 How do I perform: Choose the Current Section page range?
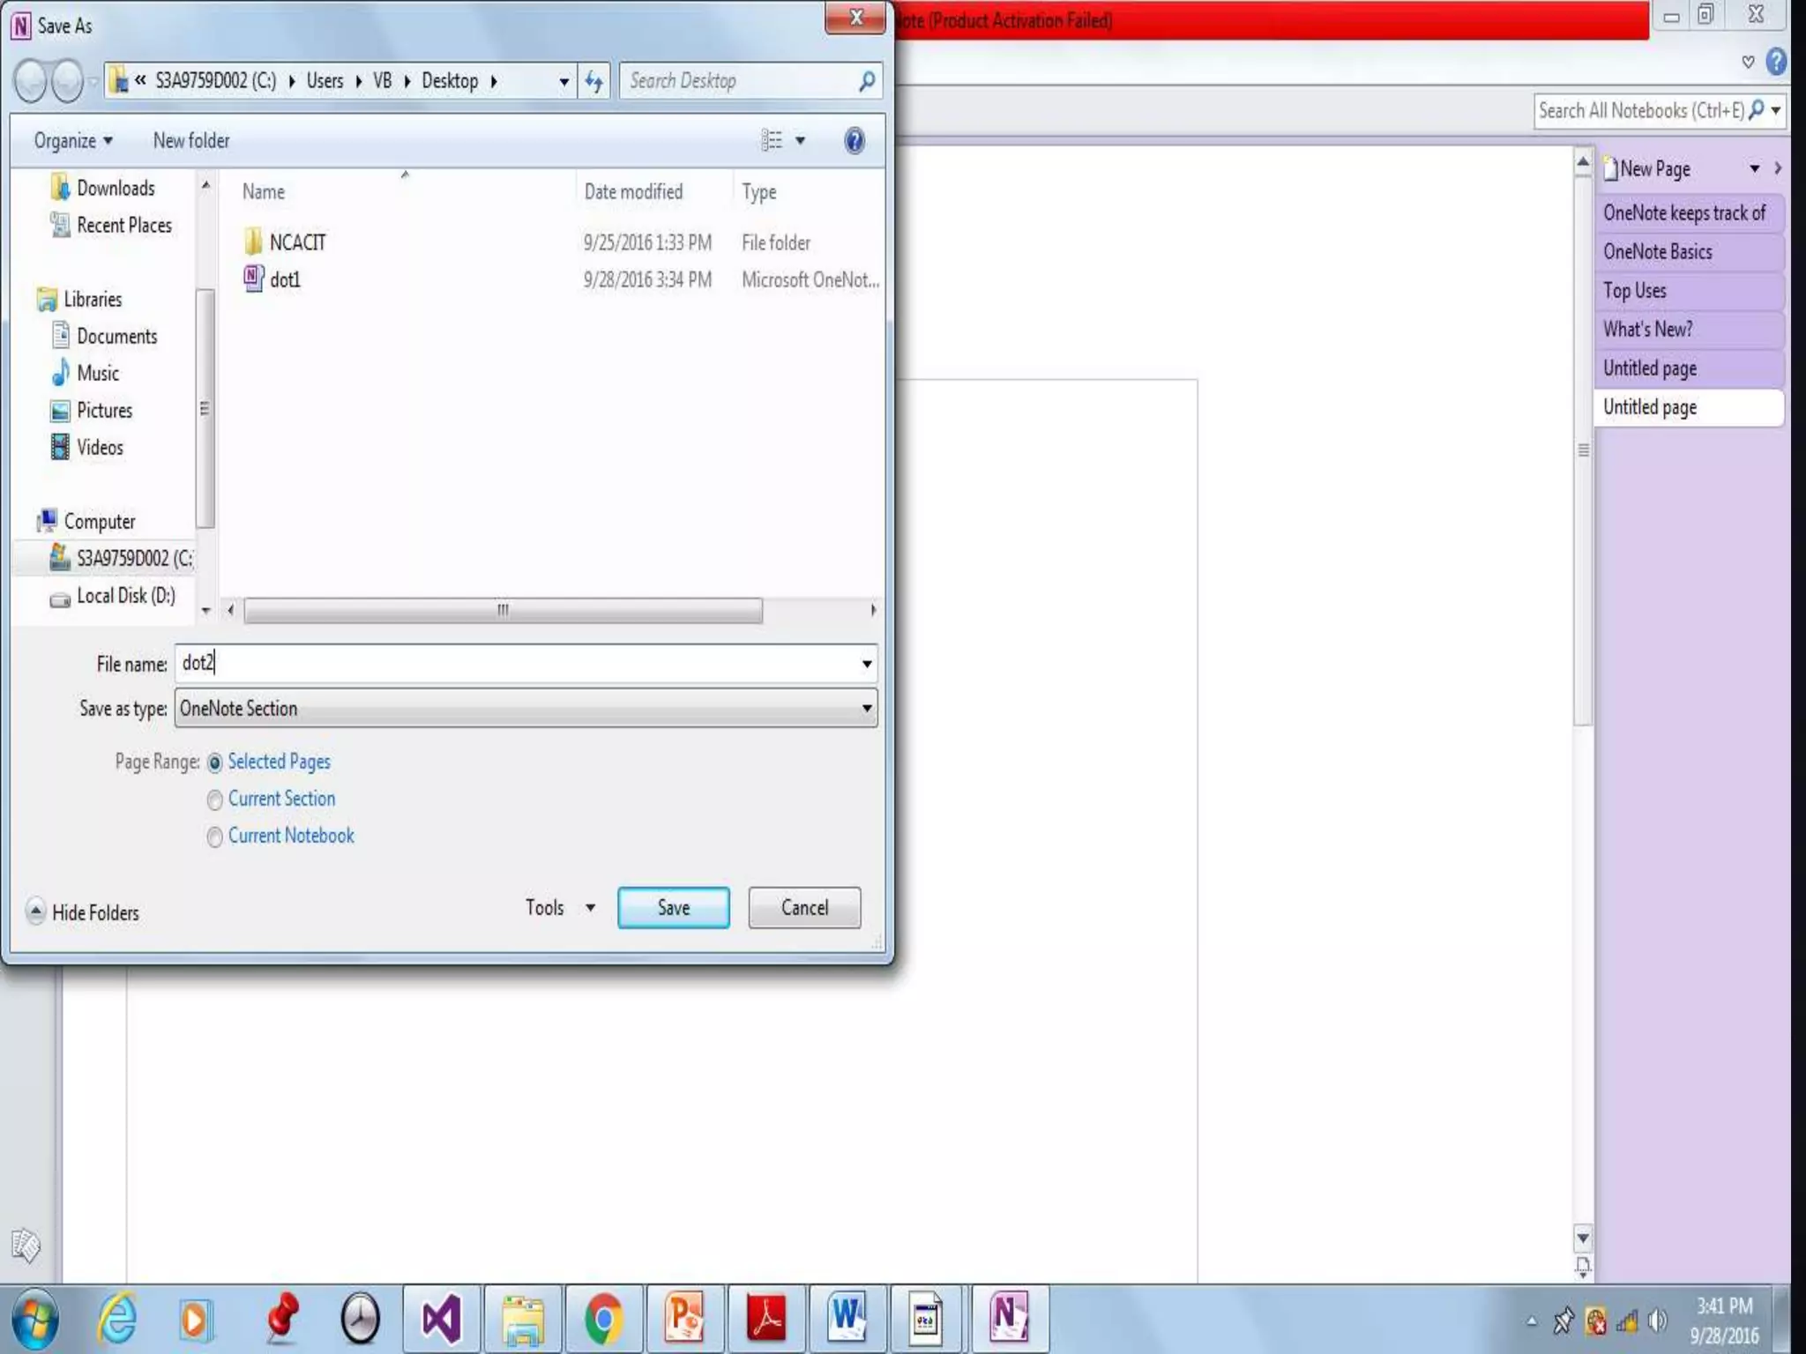(214, 800)
